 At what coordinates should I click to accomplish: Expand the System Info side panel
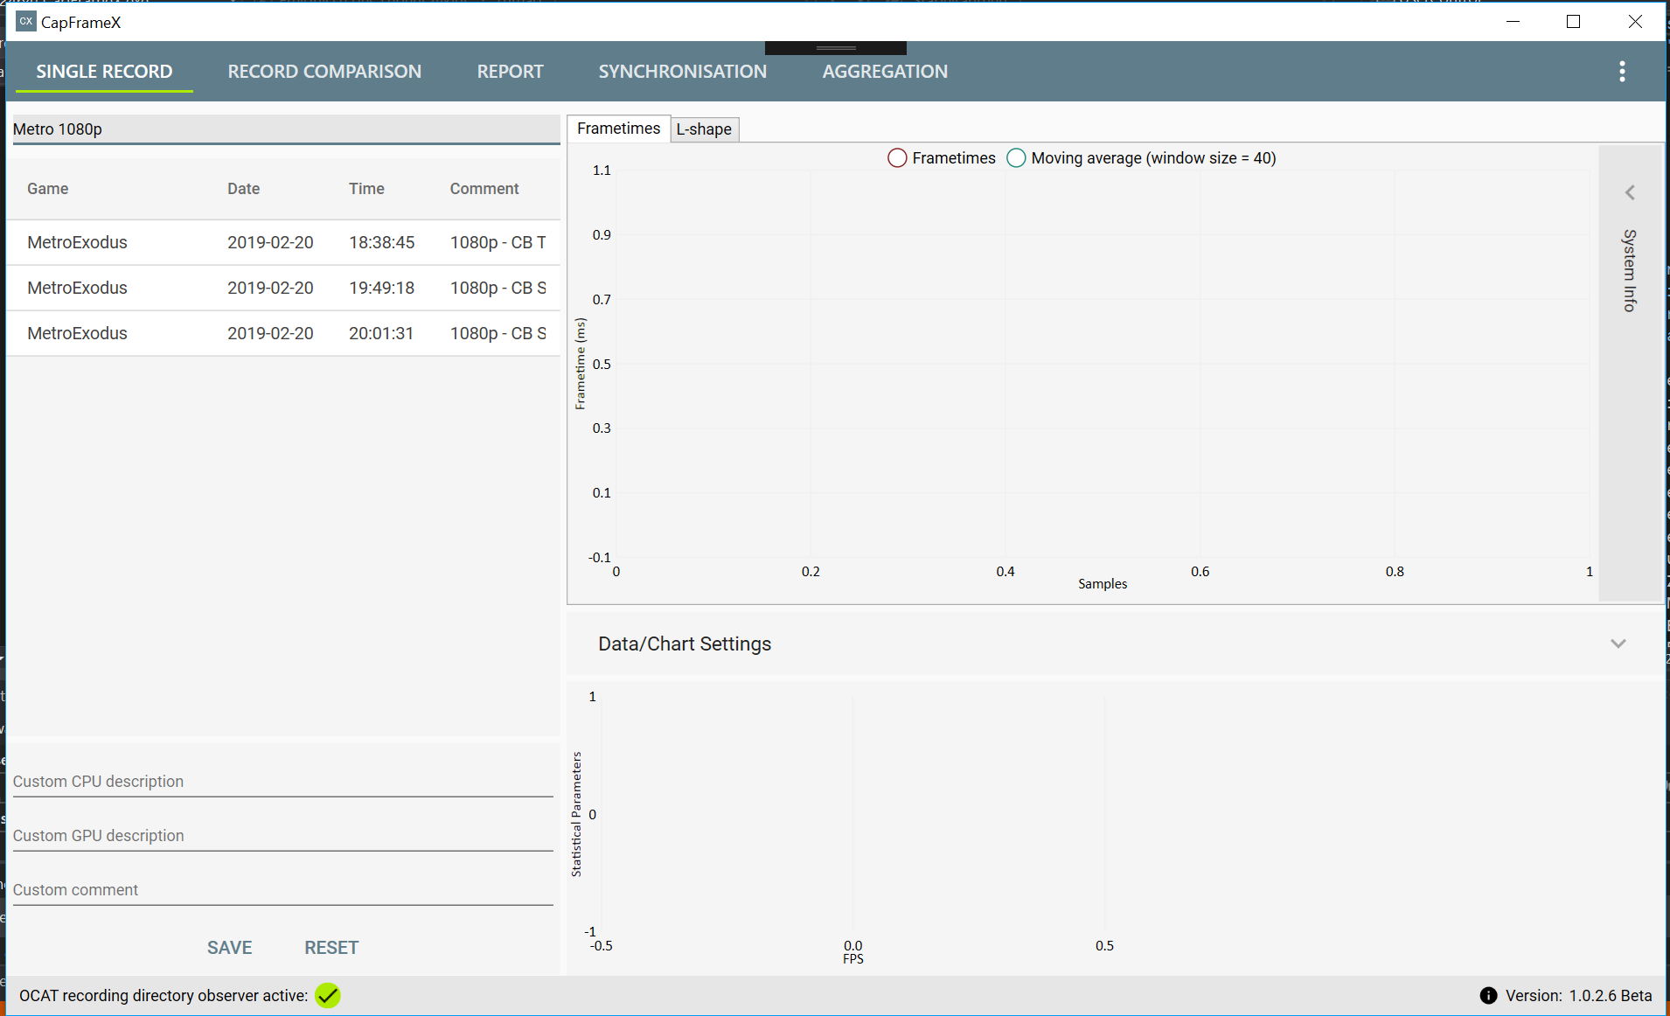pos(1630,192)
